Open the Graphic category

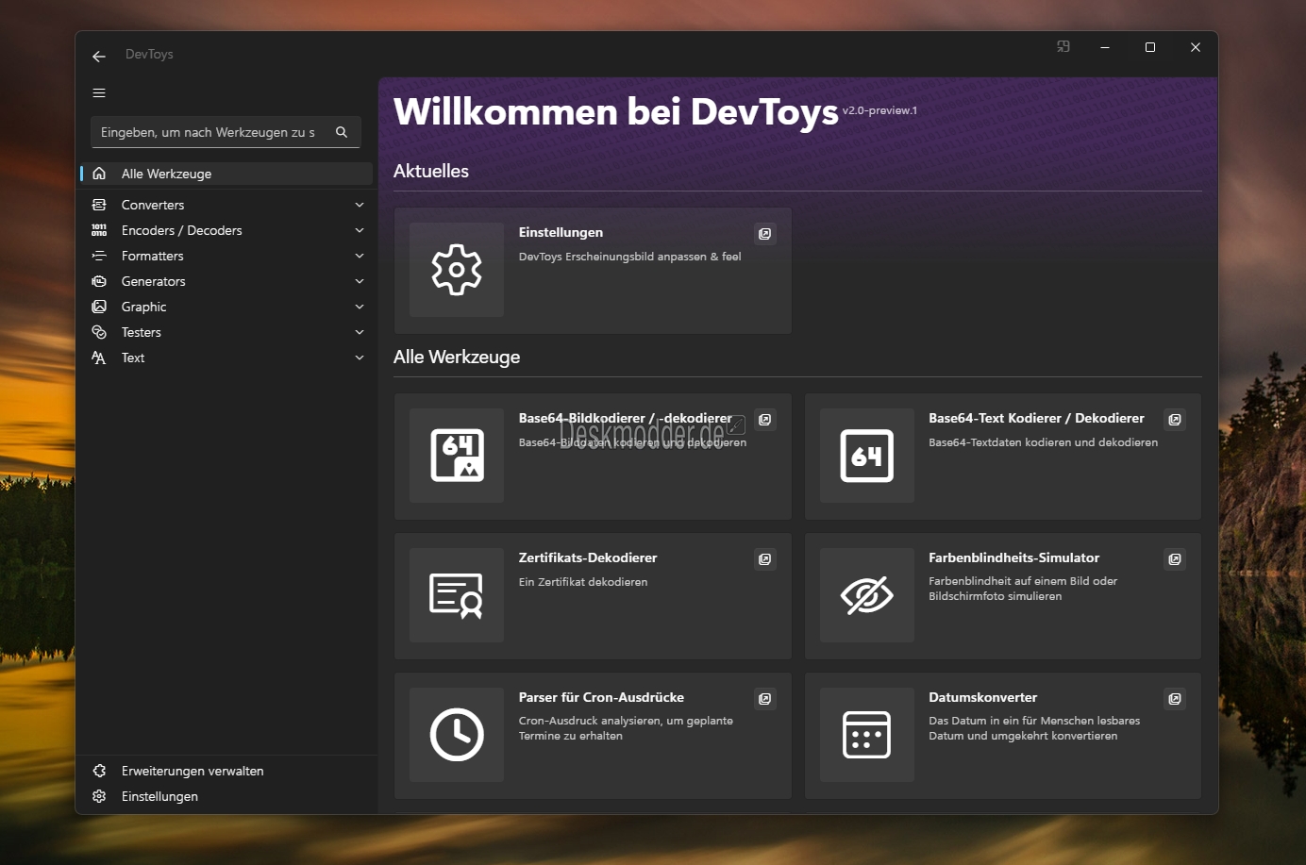tap(226, 307)
